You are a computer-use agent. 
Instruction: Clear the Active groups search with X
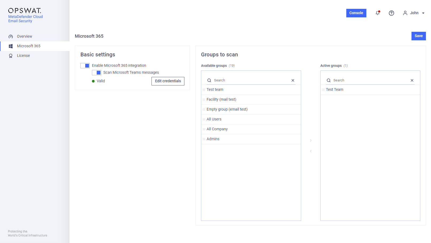click(412, 80)
